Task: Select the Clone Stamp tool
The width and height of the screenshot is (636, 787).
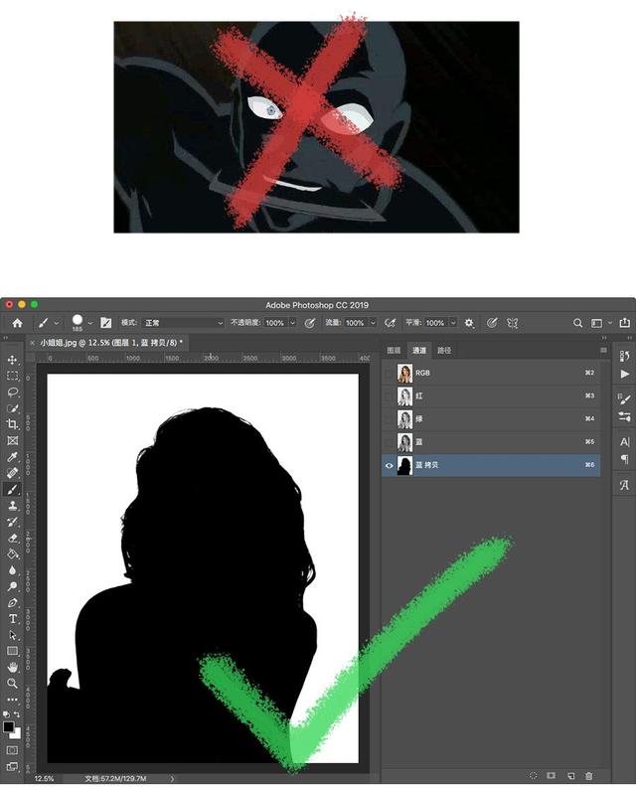Action: click(13, 505)
